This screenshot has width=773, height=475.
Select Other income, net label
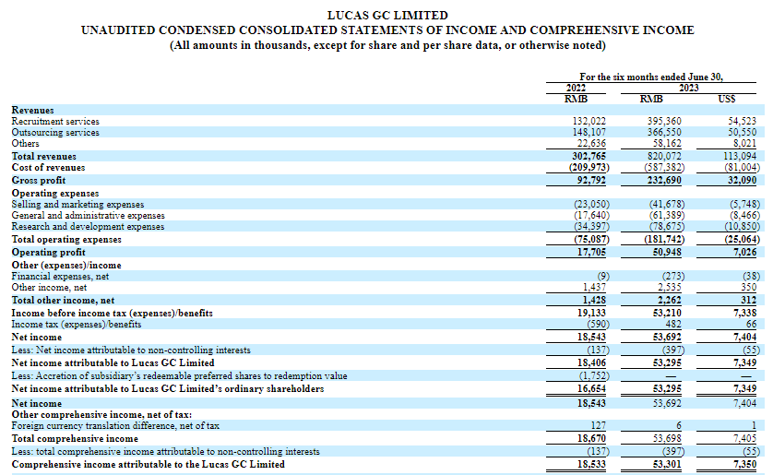49,287
